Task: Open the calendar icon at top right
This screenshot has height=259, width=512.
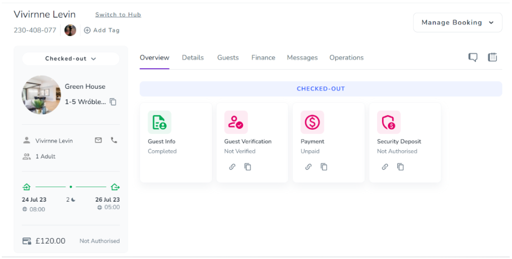Action: click(x=492, y=57)
